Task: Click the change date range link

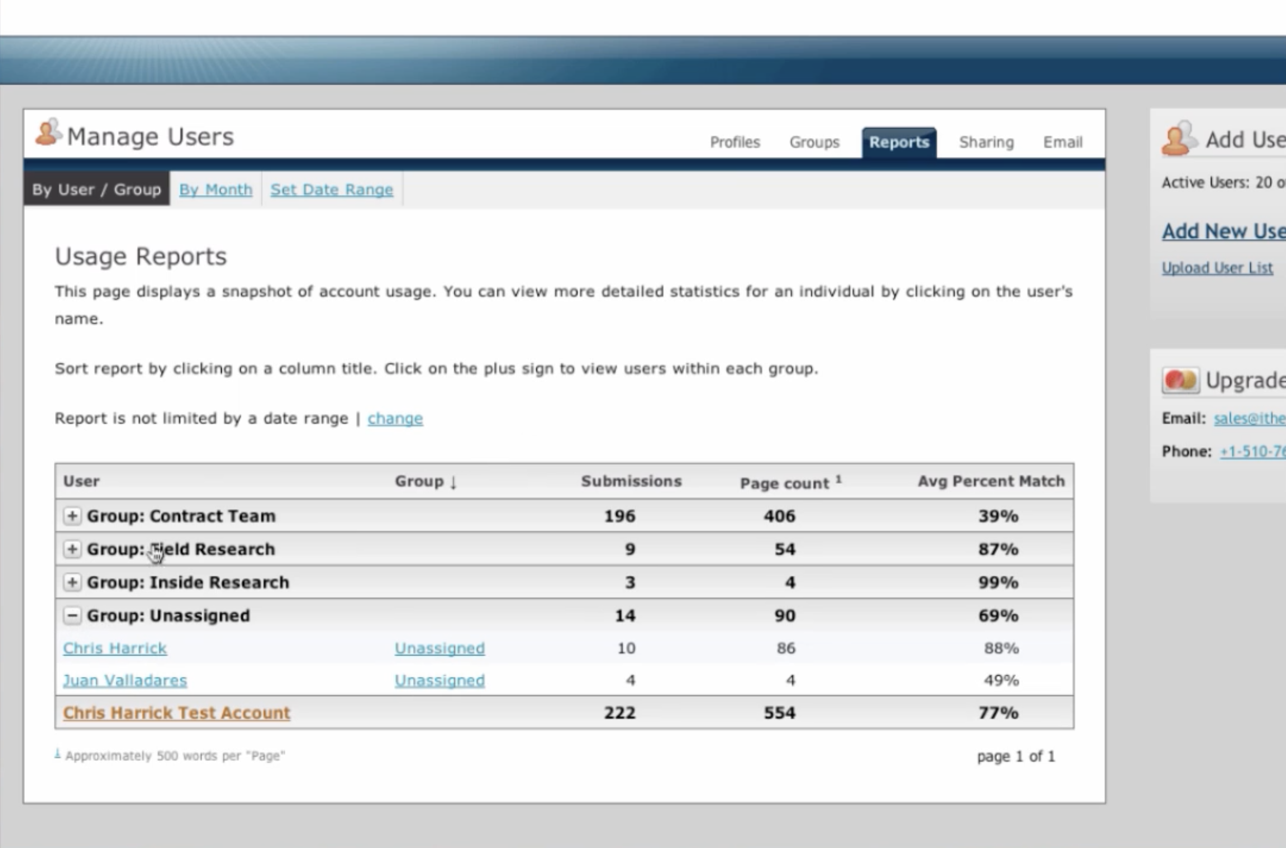Action: pos(395,419)
